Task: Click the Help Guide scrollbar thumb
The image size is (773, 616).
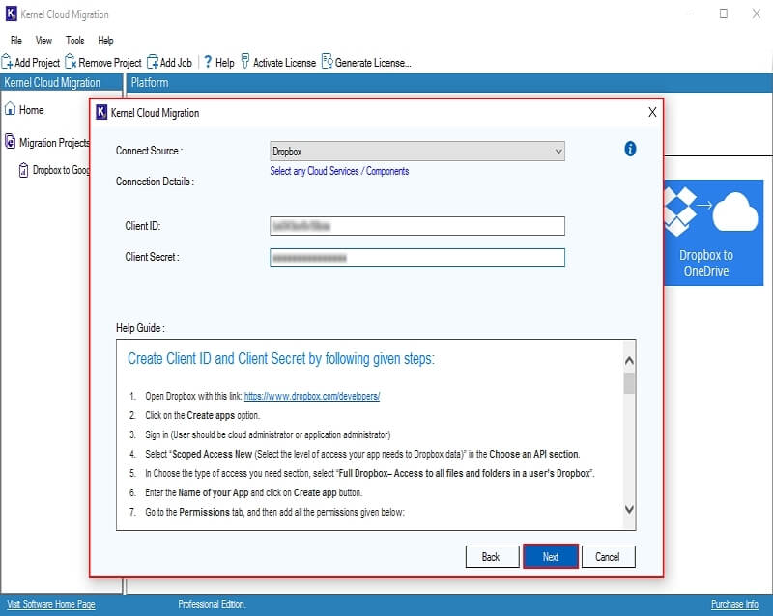Action: 629,383
